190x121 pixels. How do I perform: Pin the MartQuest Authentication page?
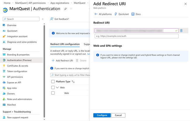(65, 9)
